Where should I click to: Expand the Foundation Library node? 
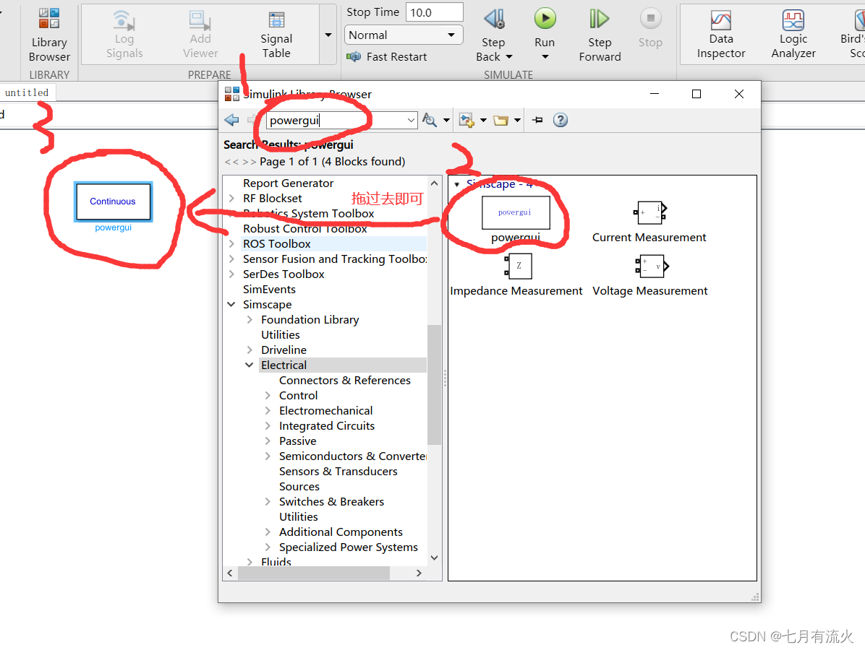point(250,319)
